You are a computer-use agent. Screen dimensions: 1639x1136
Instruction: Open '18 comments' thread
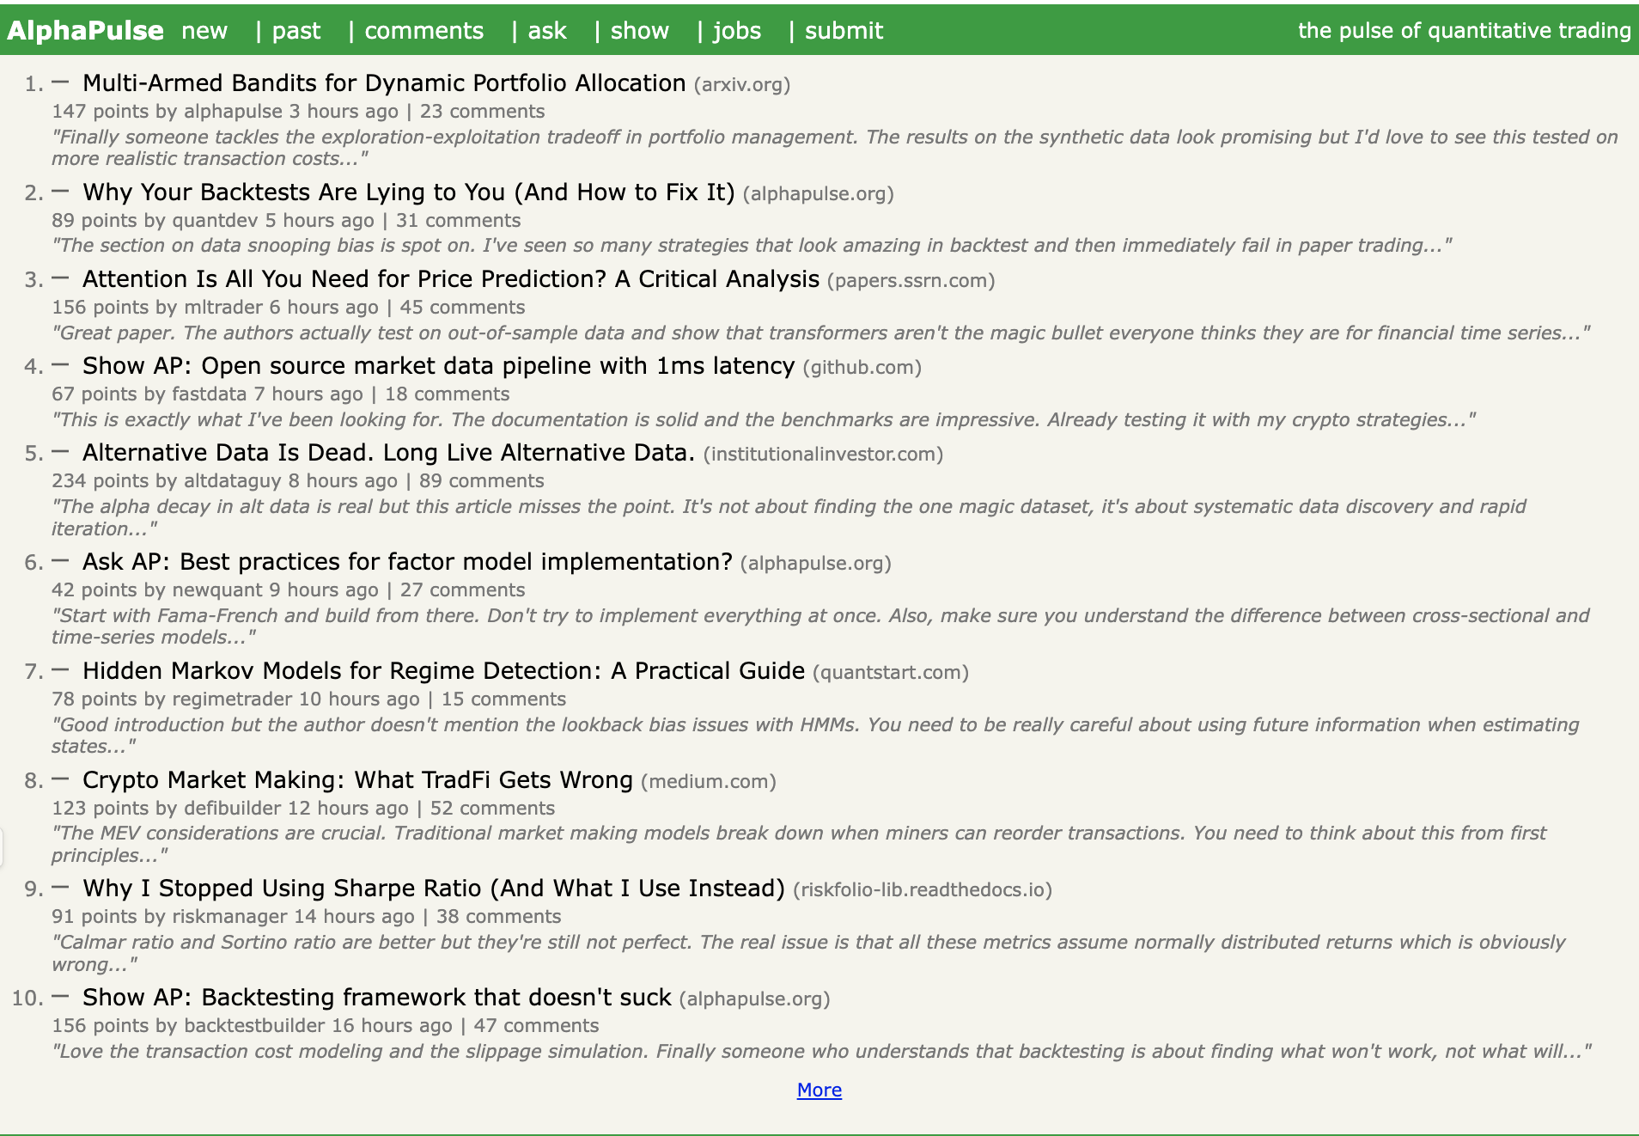point(447,394)
